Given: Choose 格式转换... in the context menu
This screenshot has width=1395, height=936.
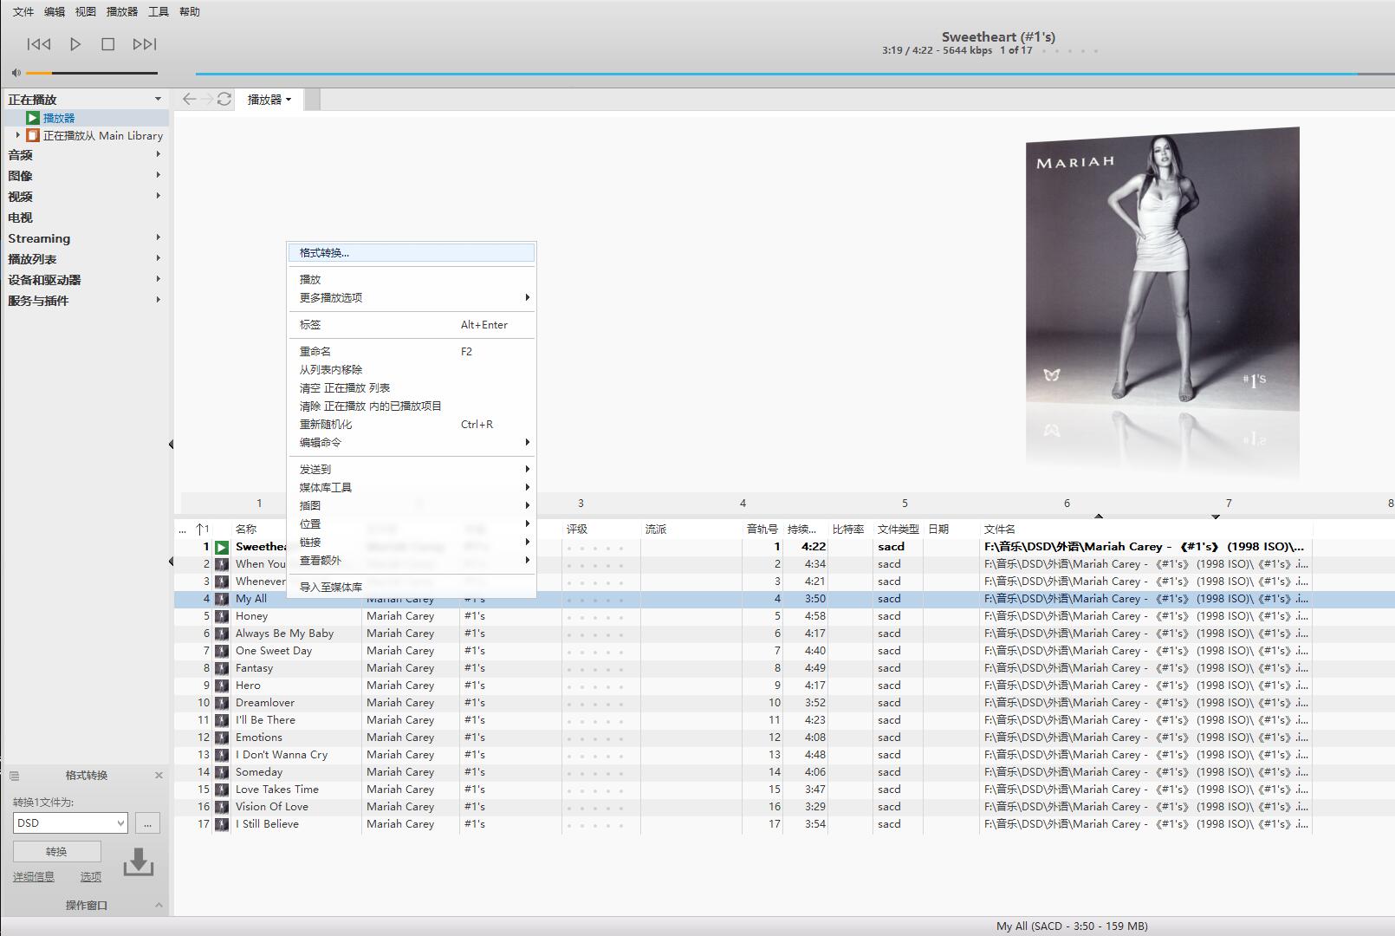Looking at the screenshot, I should coord(412,253).
